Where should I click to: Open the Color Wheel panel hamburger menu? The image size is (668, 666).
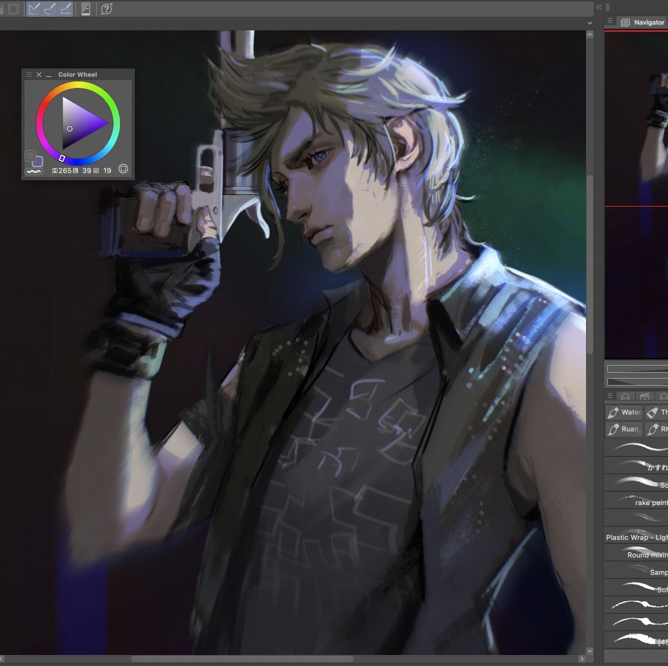click(29, 74)
